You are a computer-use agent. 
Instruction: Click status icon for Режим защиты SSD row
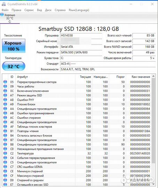click(5, 95)
